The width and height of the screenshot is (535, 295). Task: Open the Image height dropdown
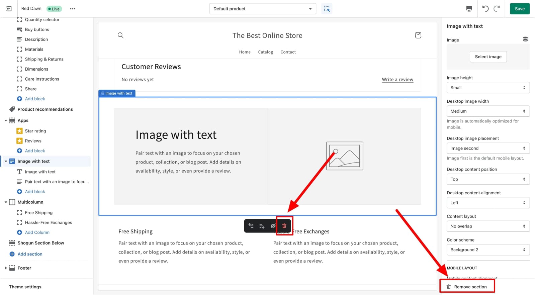(x=488, y=88)
